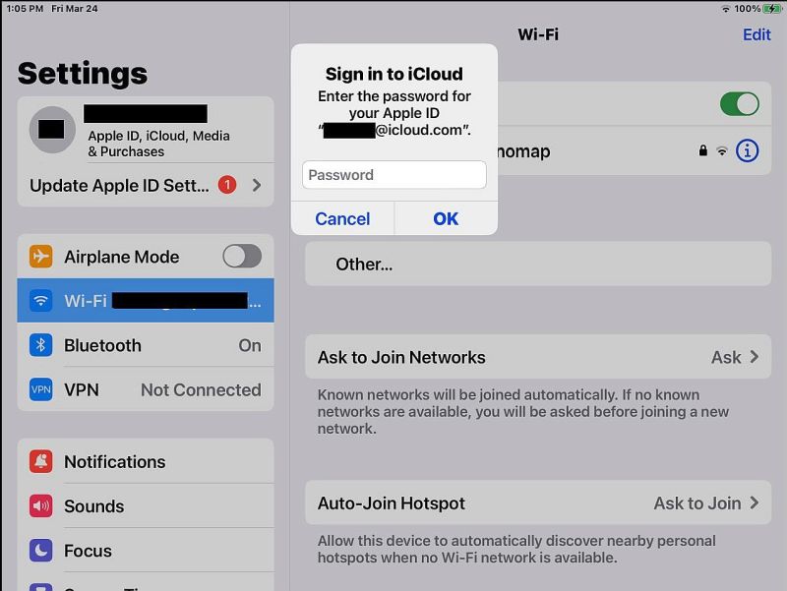This screenshot has width=787, height=591.
Task: Tap 'Allow this device to automatically discover' description
Action: [x=516, y=549]
